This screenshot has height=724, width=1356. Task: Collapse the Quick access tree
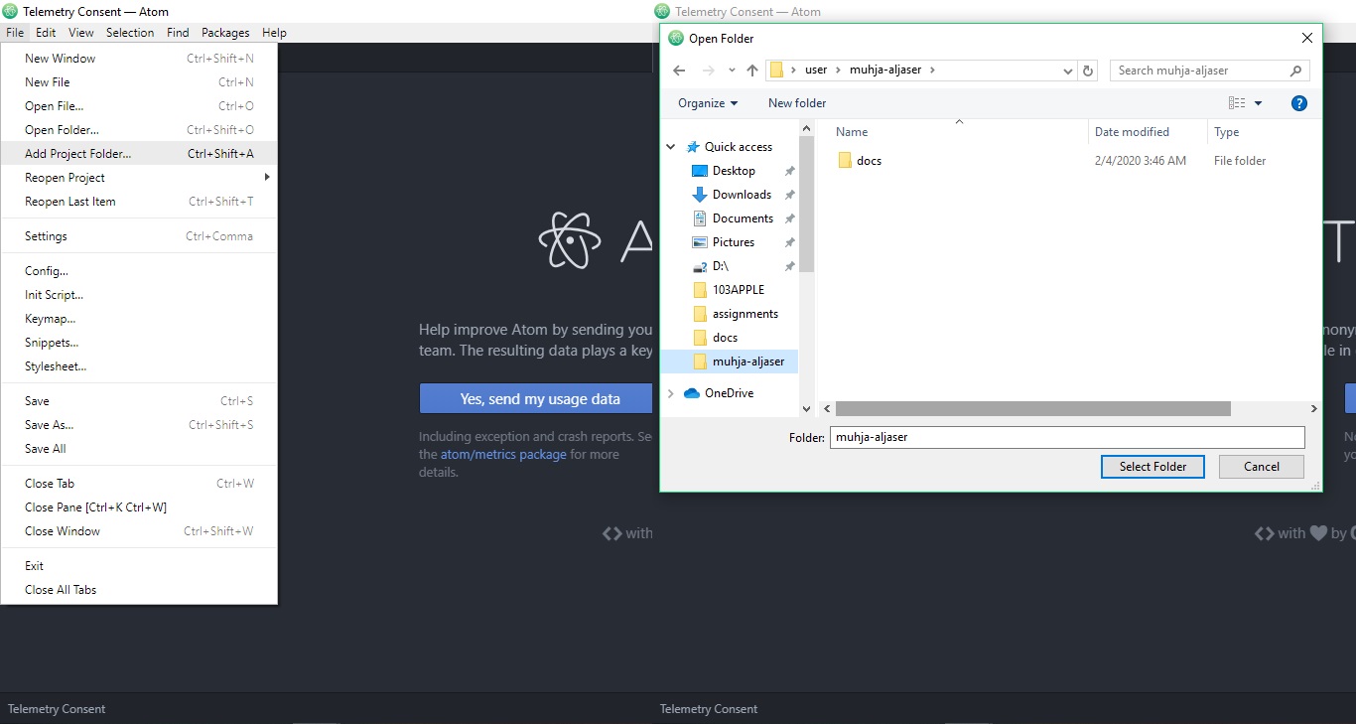[x=671, y=147]
